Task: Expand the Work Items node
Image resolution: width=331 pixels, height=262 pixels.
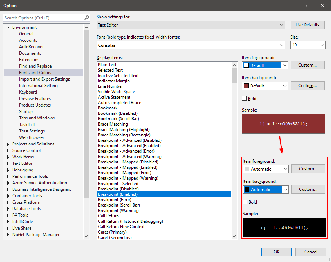Action: point(8,157)
